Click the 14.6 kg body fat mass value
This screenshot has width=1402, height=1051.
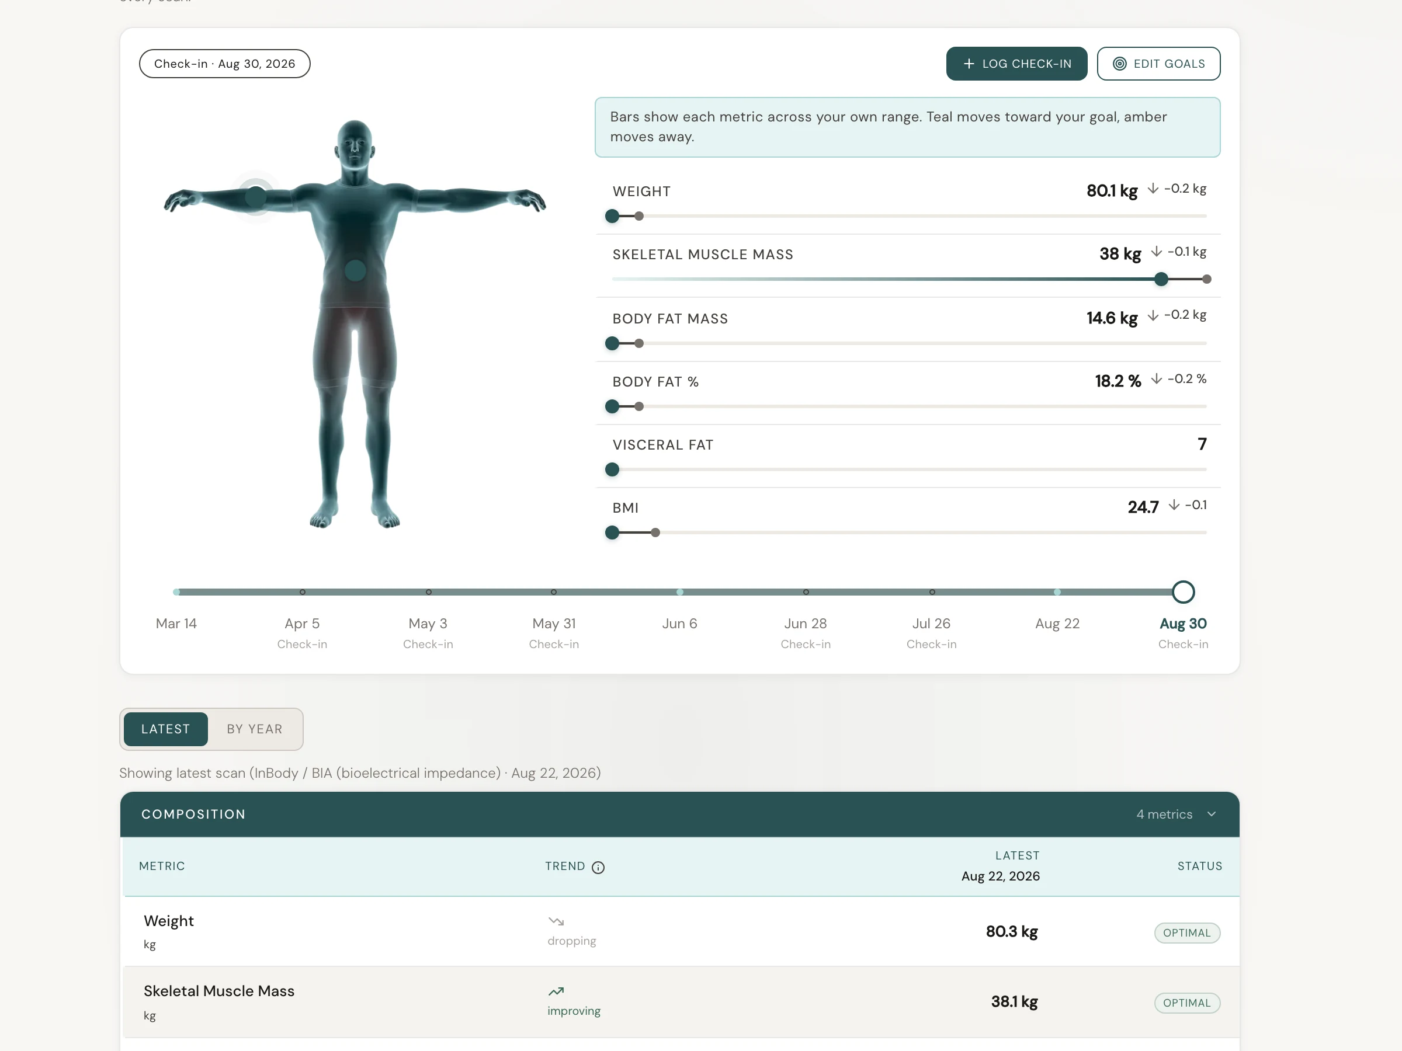pyautogui.click(x=1112, y=318)
